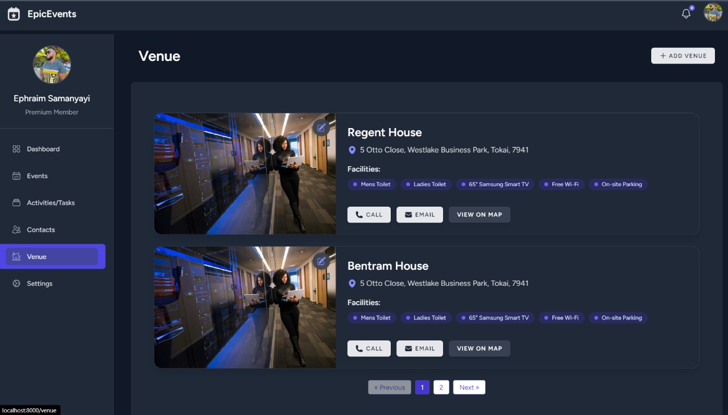Click the Activities/Tasks clipboard icon
728x415 pixels.
click(x=15, y=202)
